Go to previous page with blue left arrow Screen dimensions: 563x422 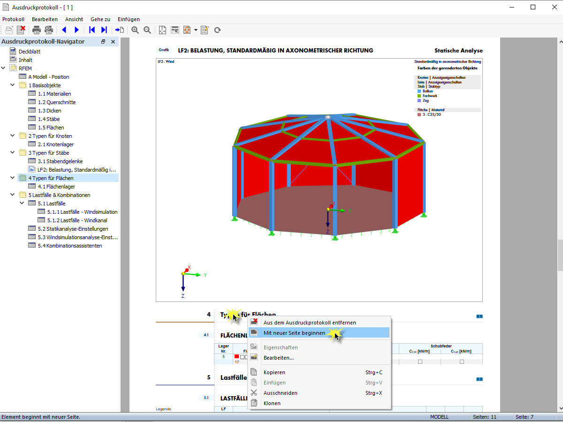64,30
